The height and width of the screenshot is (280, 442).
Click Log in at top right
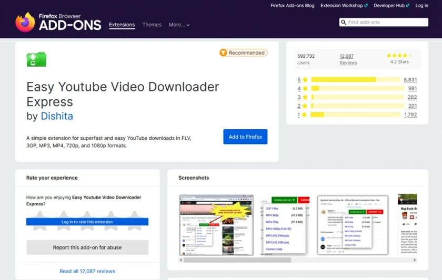point(421,6)
